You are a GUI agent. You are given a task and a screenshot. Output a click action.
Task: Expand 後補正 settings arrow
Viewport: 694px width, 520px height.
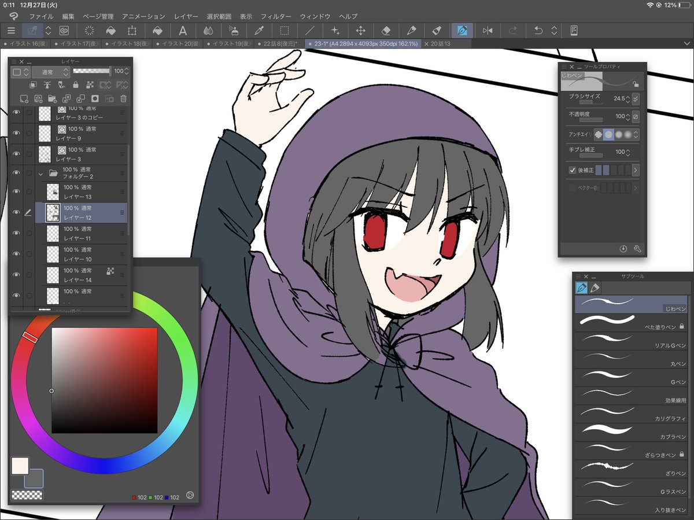636,170
